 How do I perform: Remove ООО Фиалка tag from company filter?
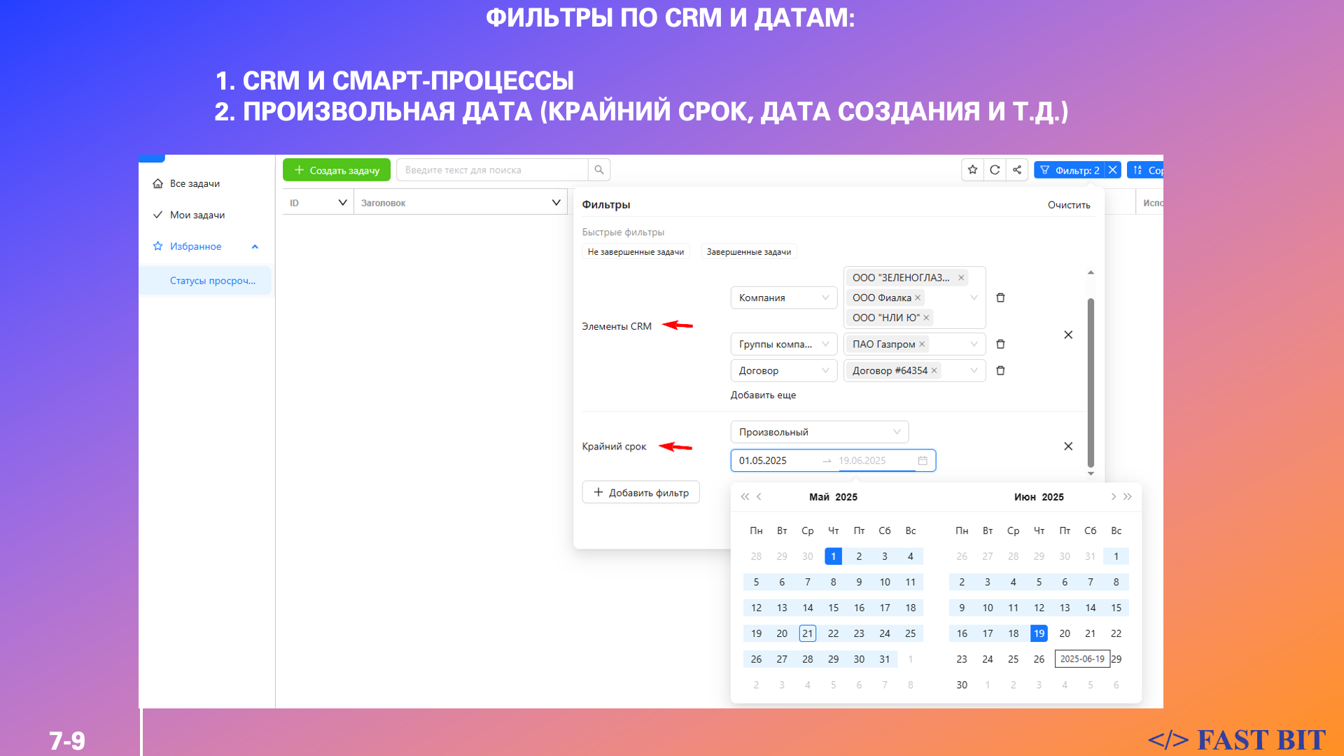[918, 297]
